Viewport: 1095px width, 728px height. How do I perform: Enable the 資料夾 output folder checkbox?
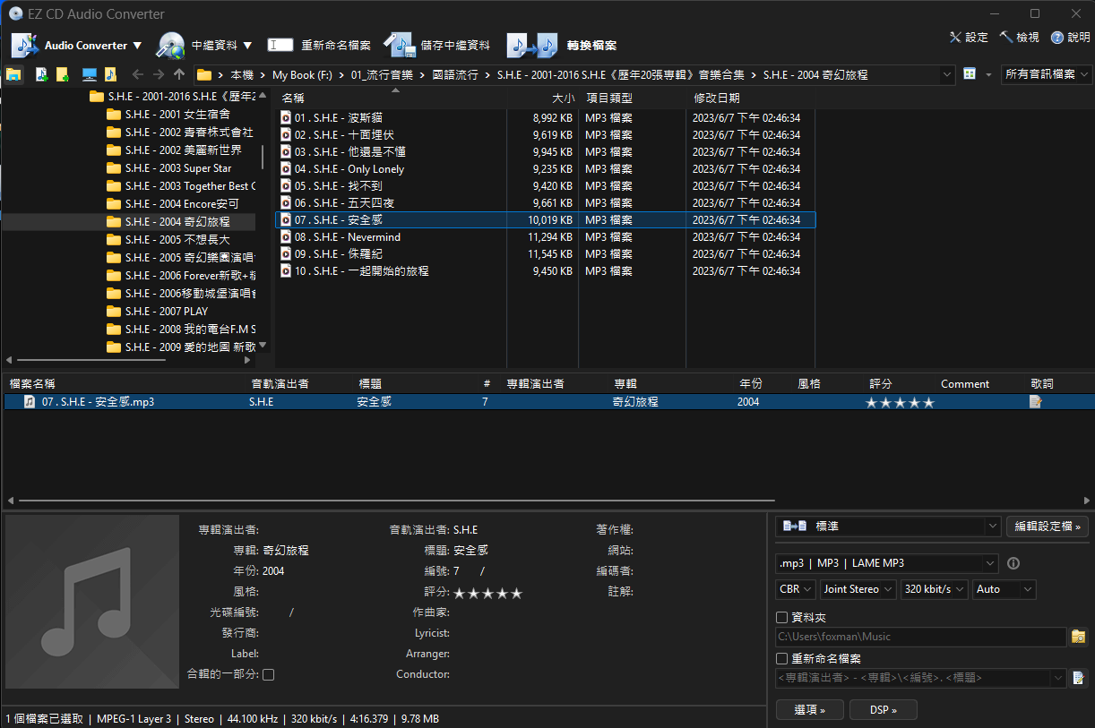point(782,617)
